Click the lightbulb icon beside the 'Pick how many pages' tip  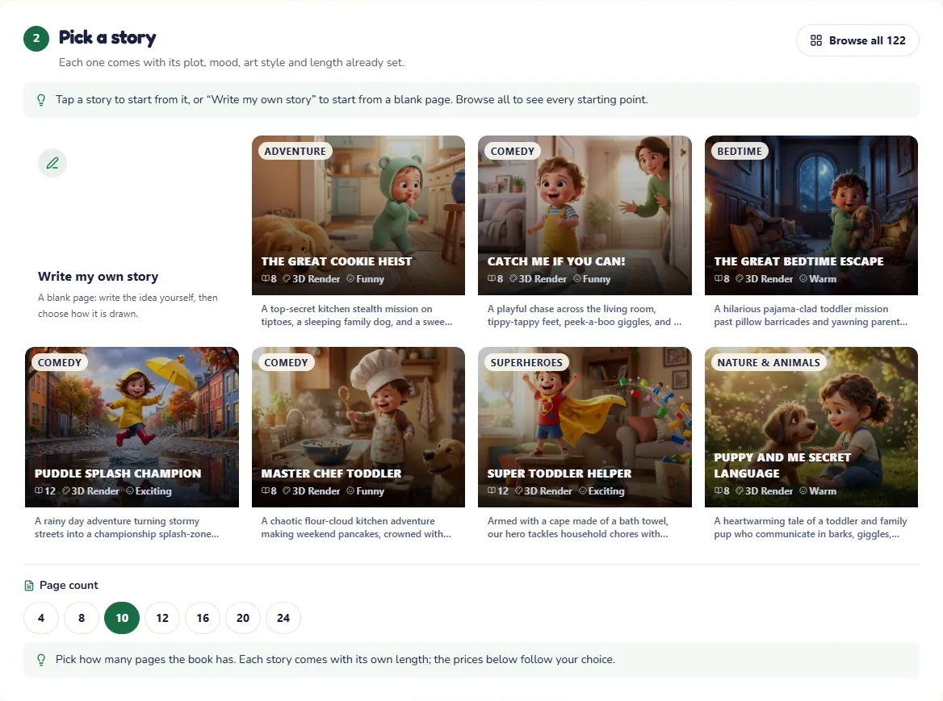pyautogui.click(x=41, y=660)
